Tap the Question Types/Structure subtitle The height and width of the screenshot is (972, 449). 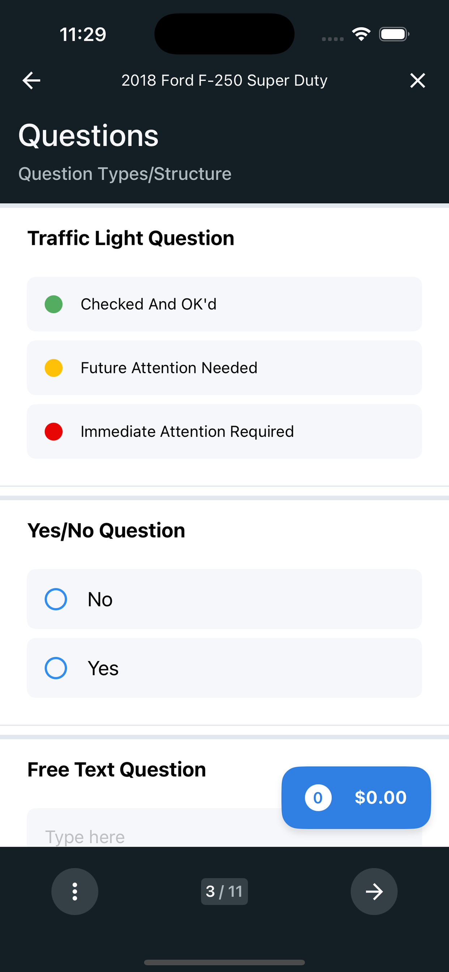(125, 174)
